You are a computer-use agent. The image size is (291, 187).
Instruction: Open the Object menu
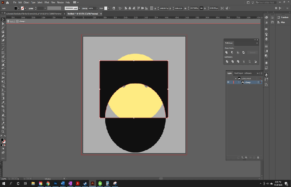[26, 2]
